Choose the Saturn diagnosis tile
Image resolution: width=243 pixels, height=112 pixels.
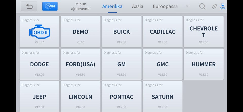point(163,97)
